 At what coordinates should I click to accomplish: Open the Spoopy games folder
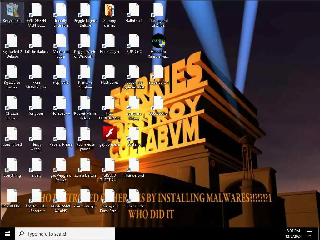(110, 15)
